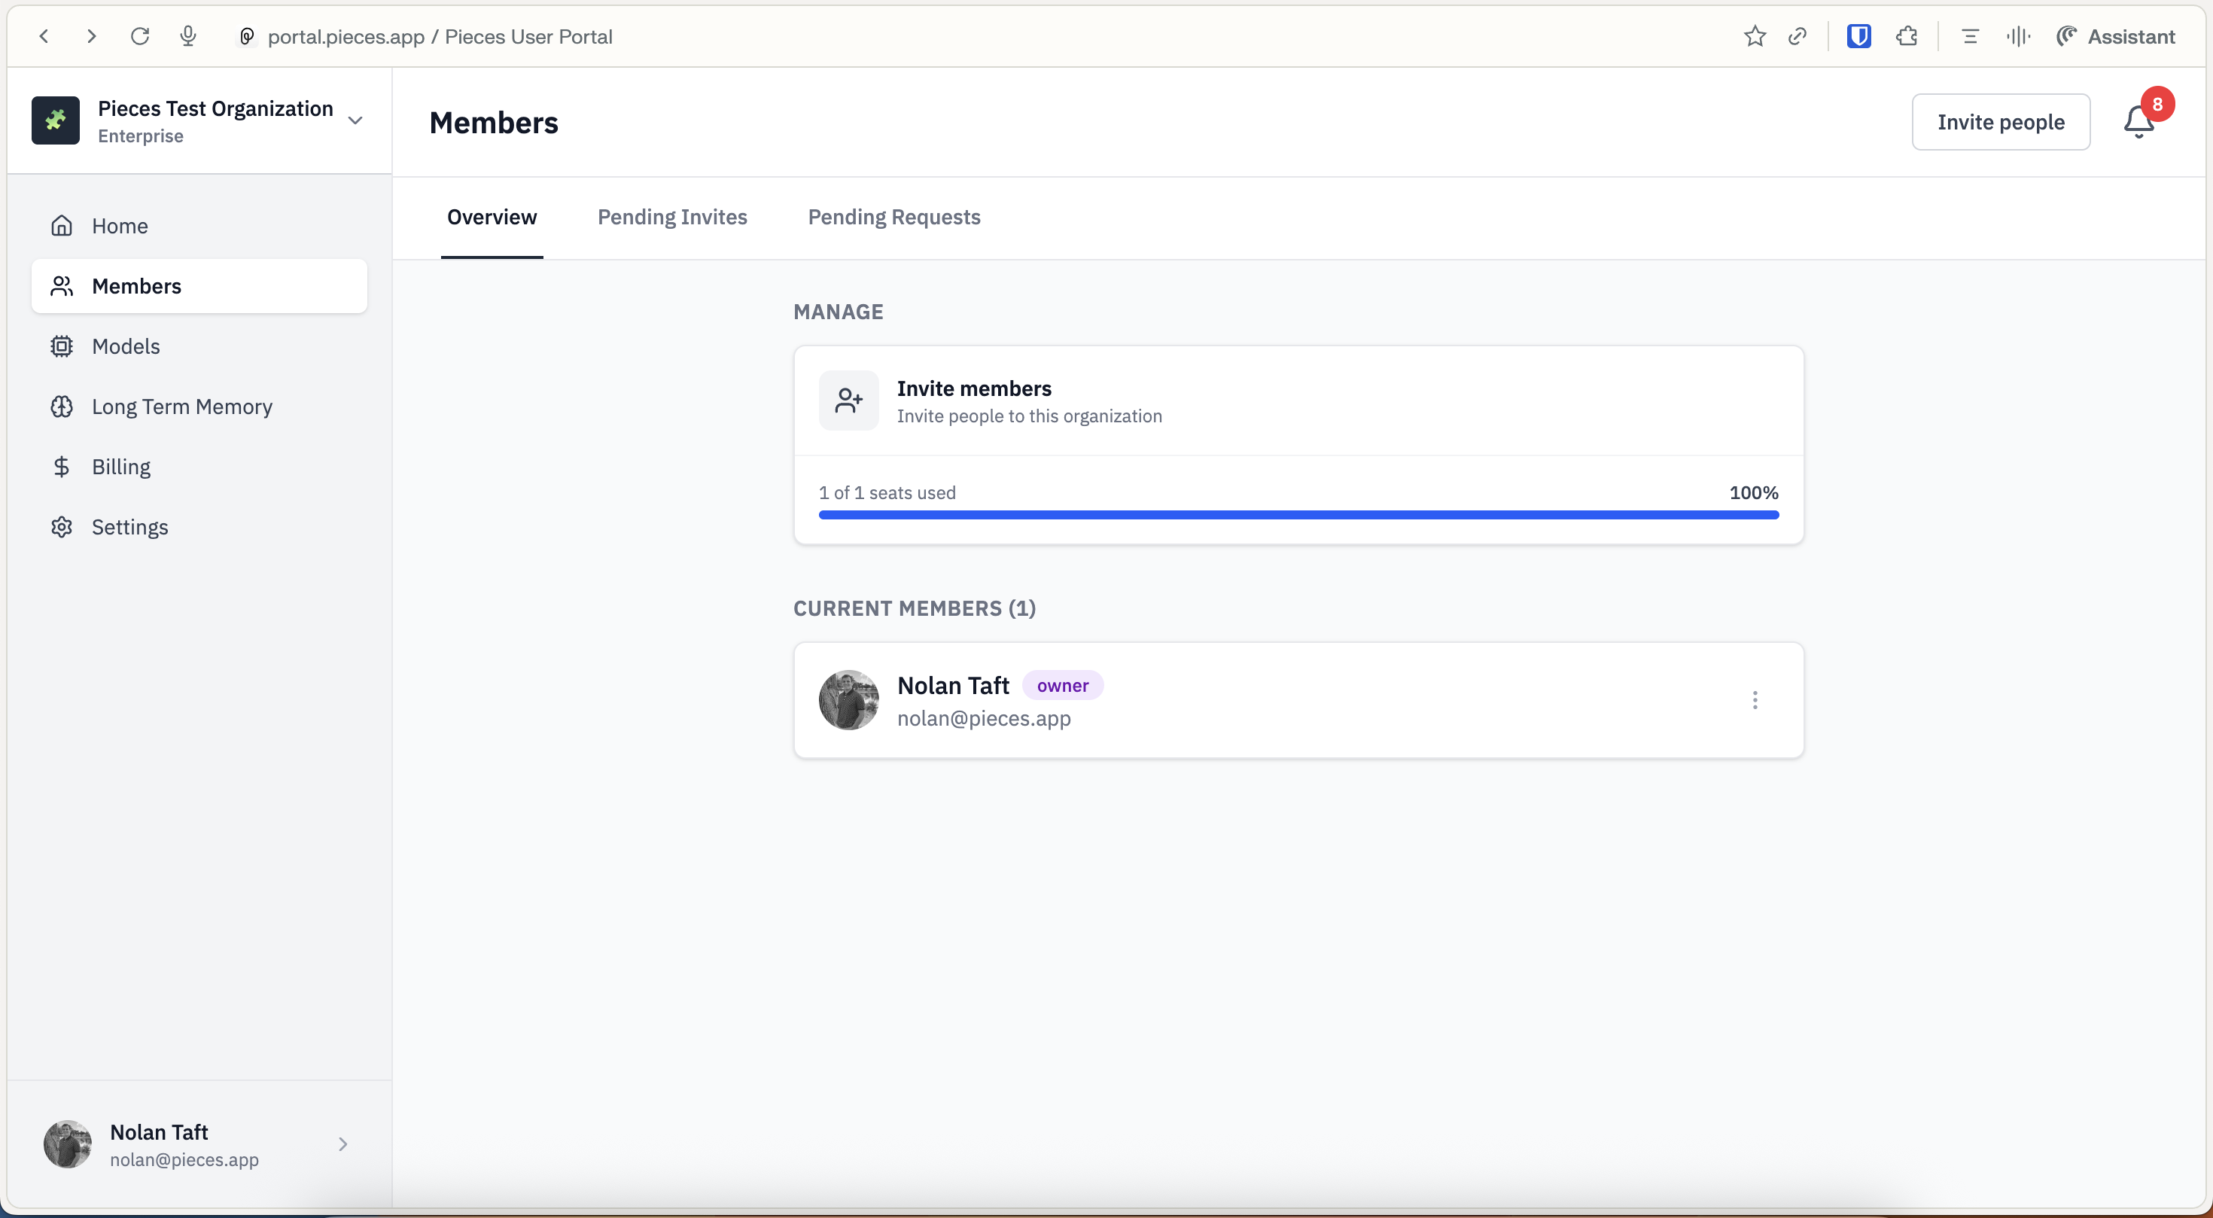Click Nolan Taft's avatar in member list
The height and width of the screenshot is (1218, 2213).
849,700
